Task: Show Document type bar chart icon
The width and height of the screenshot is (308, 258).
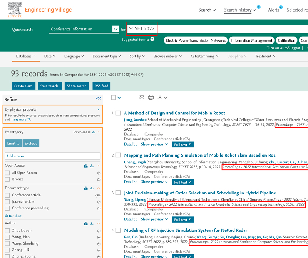Action: tap(85, 188)
